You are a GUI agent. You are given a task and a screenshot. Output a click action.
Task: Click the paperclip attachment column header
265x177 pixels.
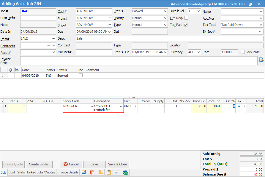(x=10, y=70)
